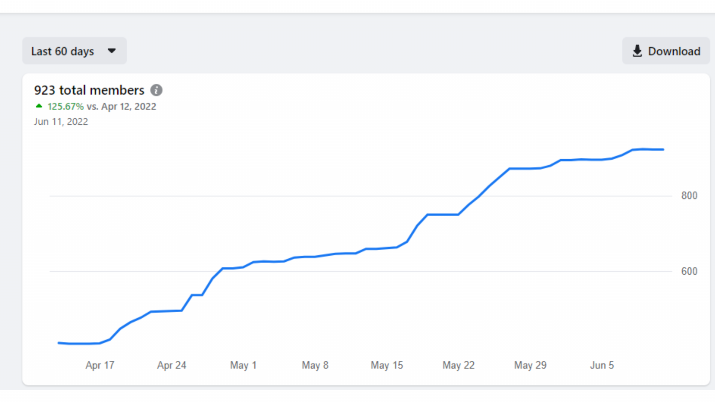
Task: Select the Apr 24 axis label
Action: click(x=172, y=365)
